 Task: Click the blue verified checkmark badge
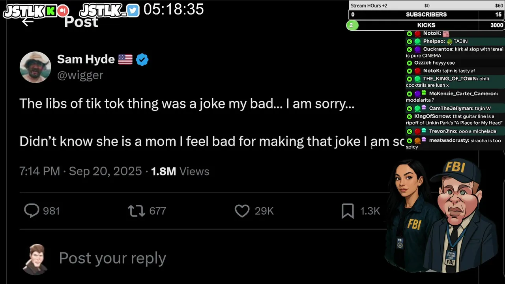click(142, 60)
